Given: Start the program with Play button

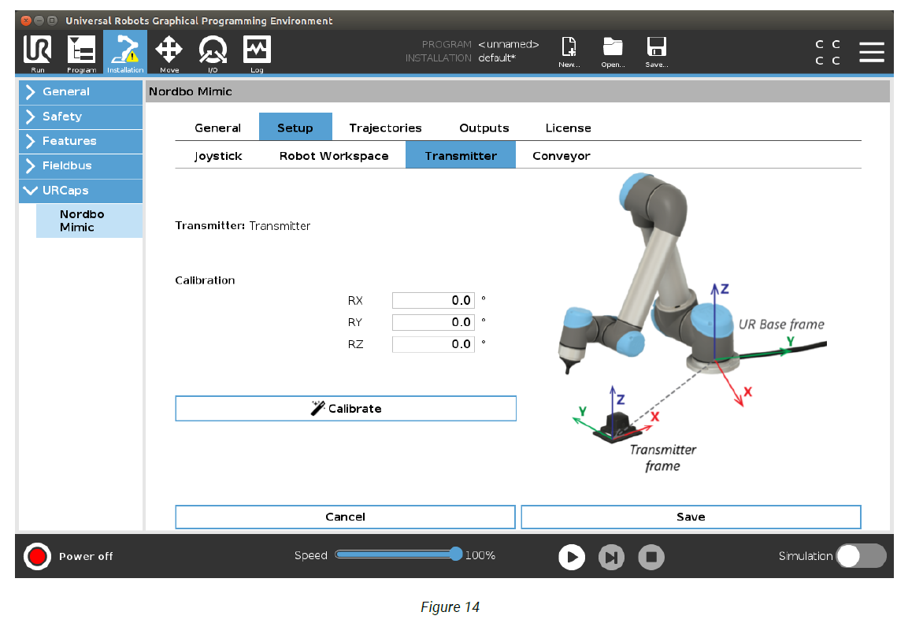Looking at the screenshot, I should point(572,557).
